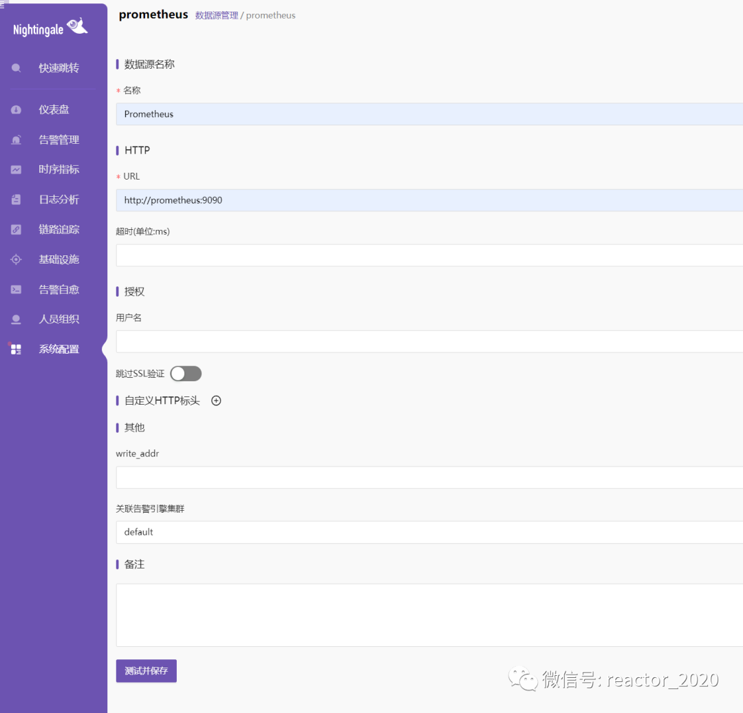Open the associated alert engine cluster dropdown showing default

click(x=429, y=532)
